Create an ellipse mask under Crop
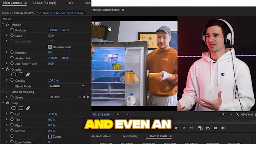Image resolution: width=256 pixels, height=144 pixels. 14,108
